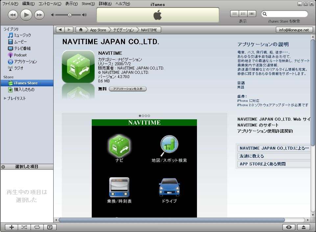Skip to the next track
The width and height of the screenshot is (316, 232).
(39, 15)
